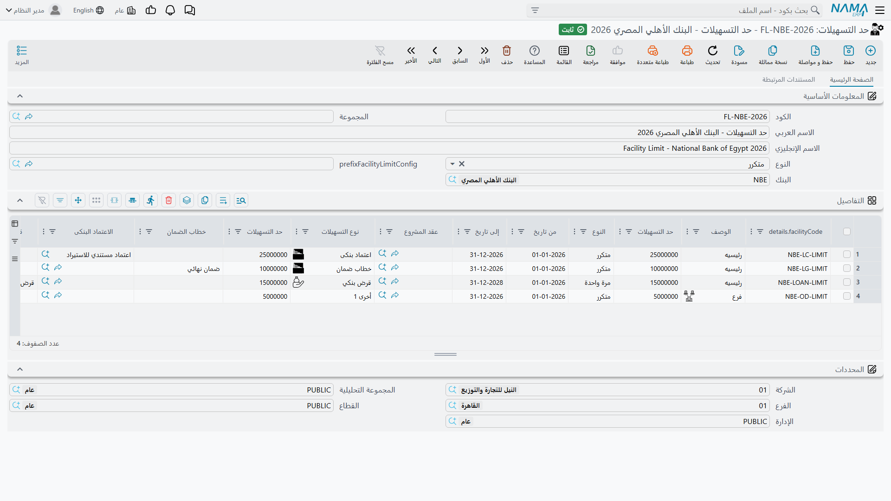
Task: Click the search-rows icon in details toolbar
Action: 241,200
